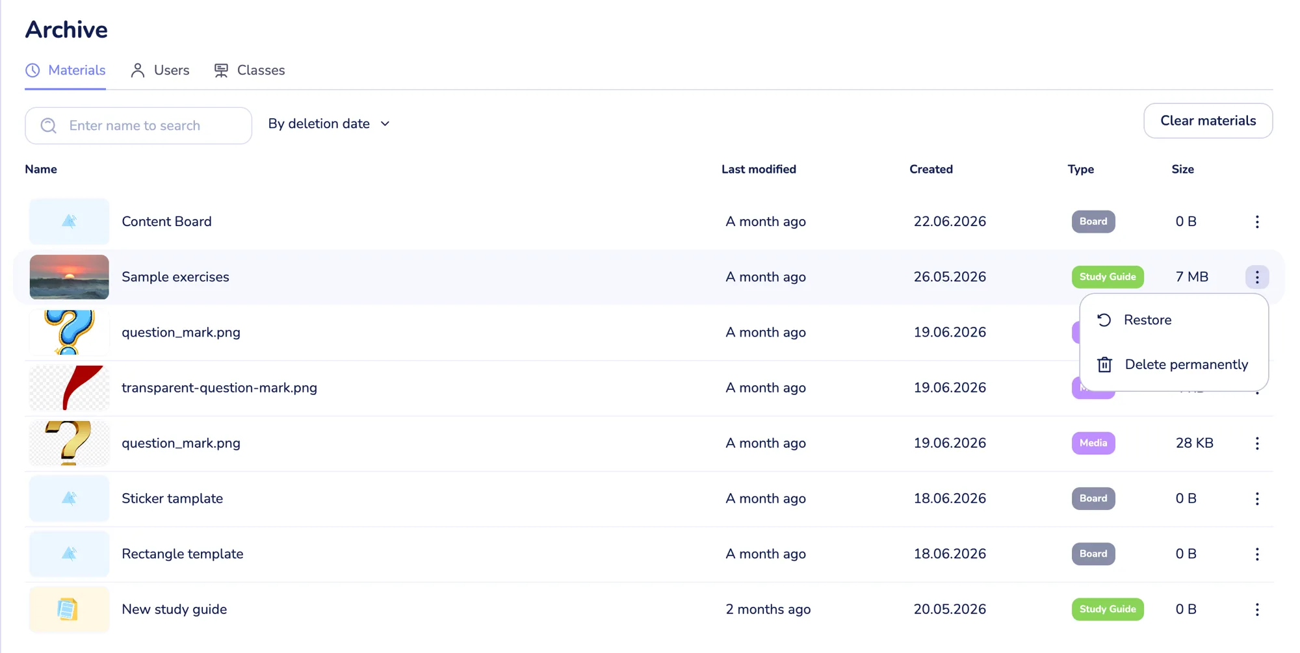
Task: Click the Sample exercises name
Action: (175, 277)
